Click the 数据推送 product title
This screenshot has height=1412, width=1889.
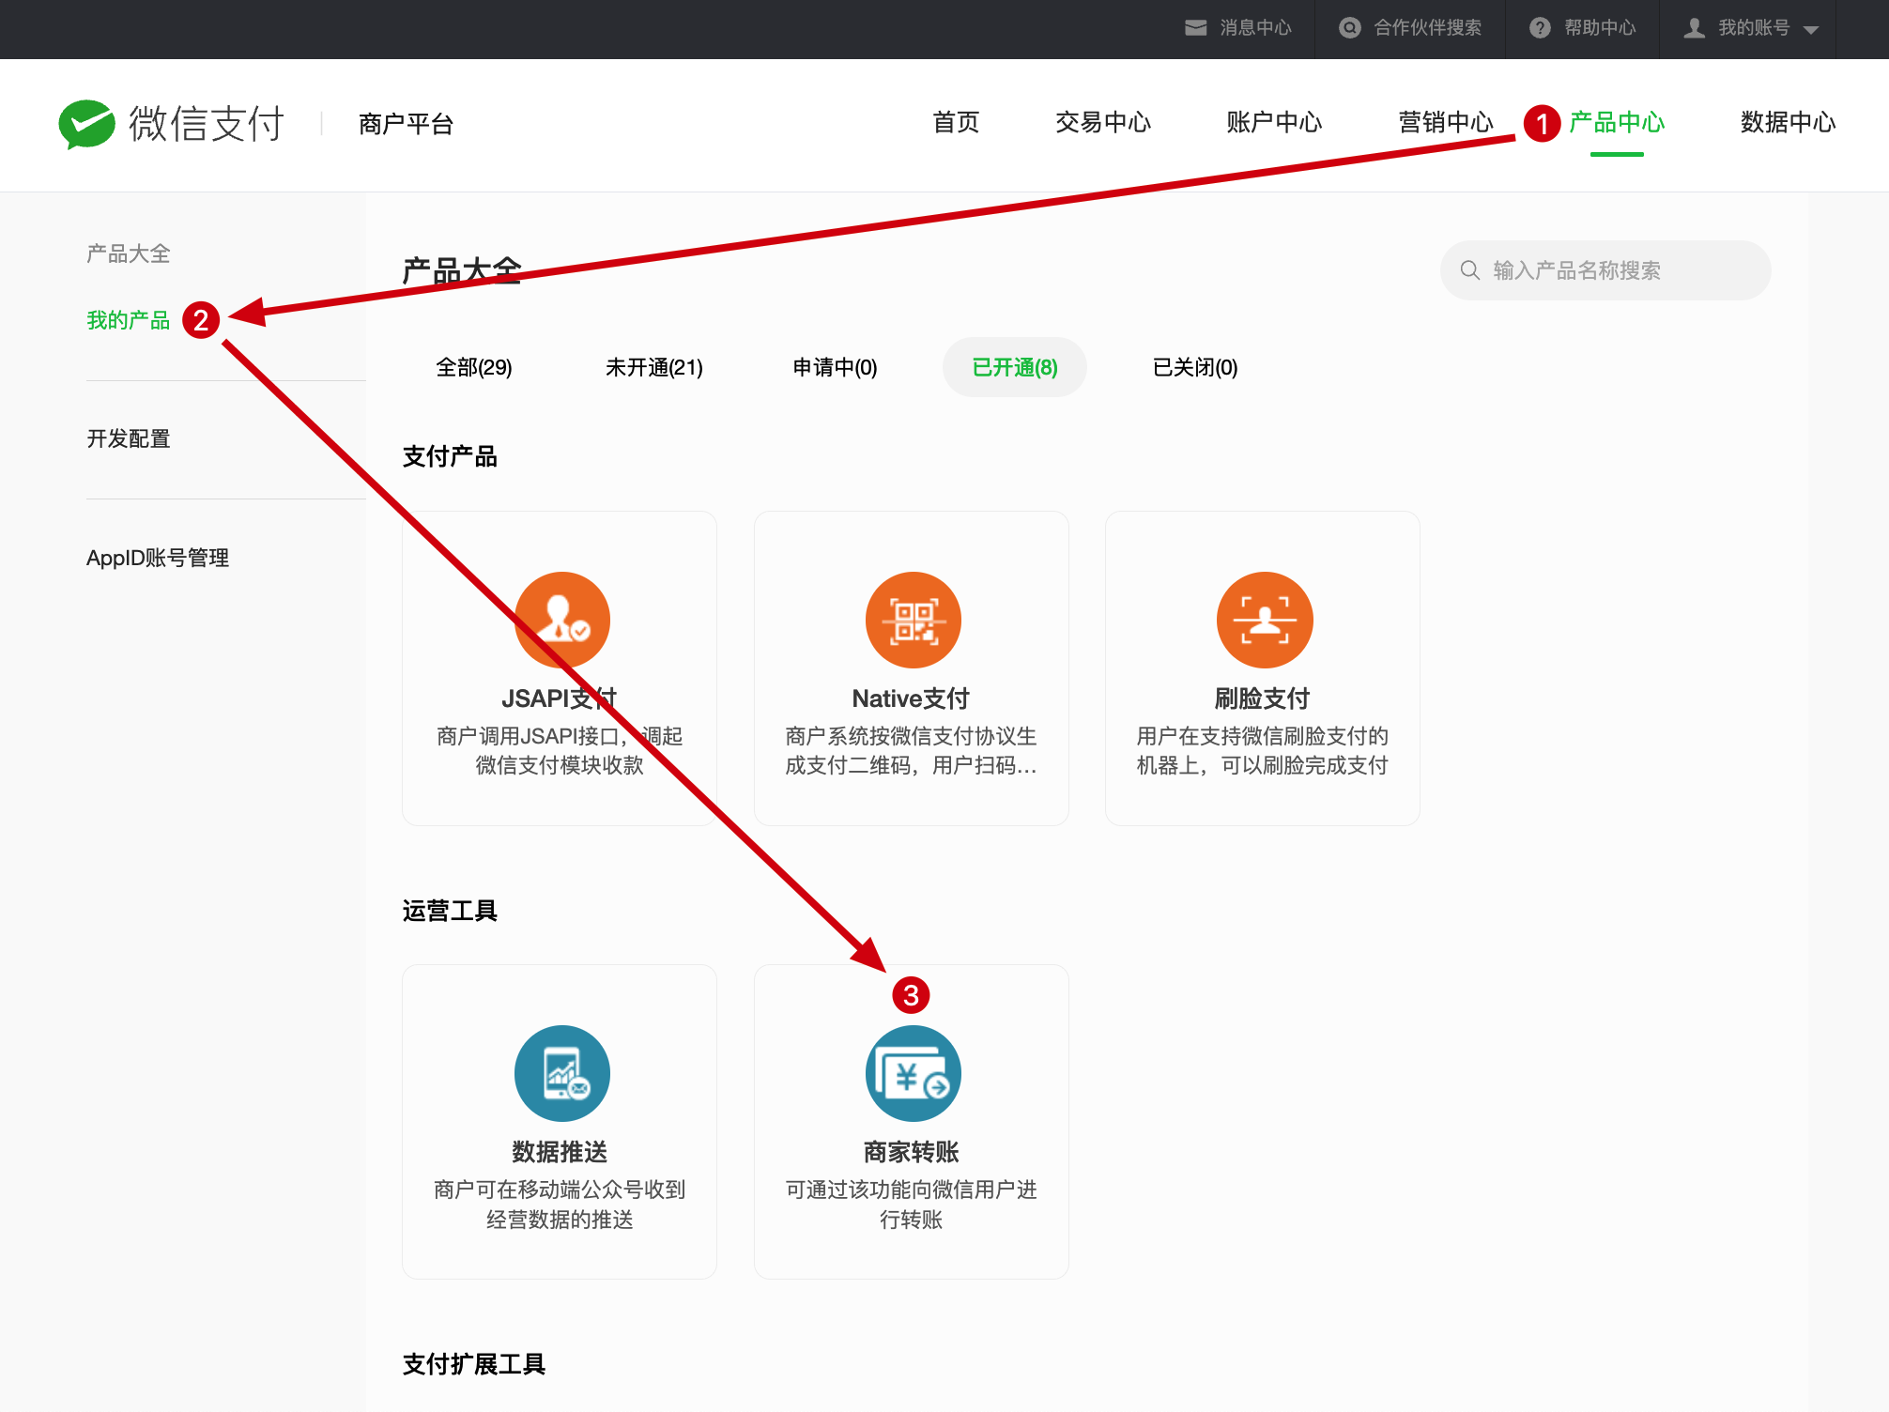click(x=560, y=1152)
